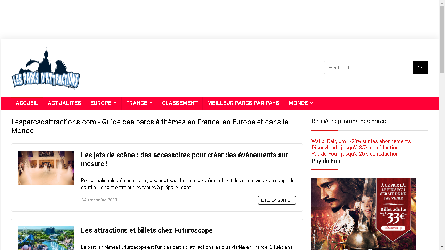Open the Classement menu item

pos(180,103)
